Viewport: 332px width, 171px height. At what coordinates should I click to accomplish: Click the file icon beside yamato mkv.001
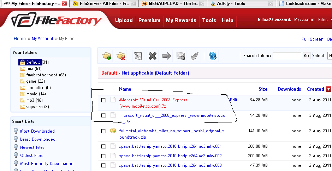[x=113, y=146]
